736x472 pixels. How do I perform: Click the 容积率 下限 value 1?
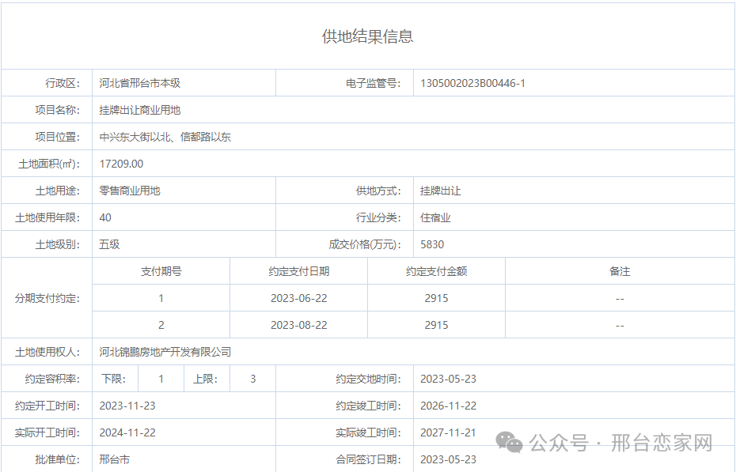(161, 379)
